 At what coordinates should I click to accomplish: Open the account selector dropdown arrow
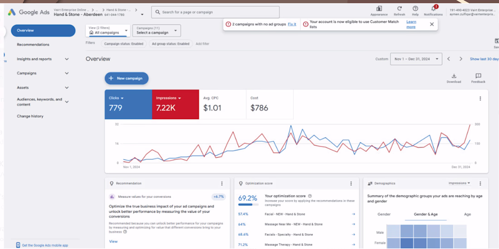(x=142, y=14)
